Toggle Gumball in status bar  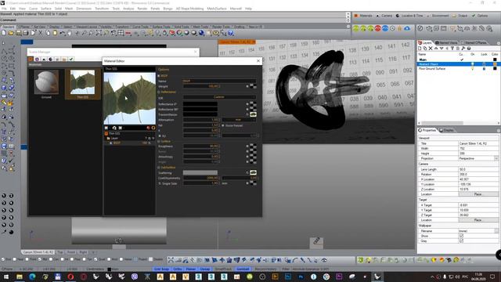[243, 269]
